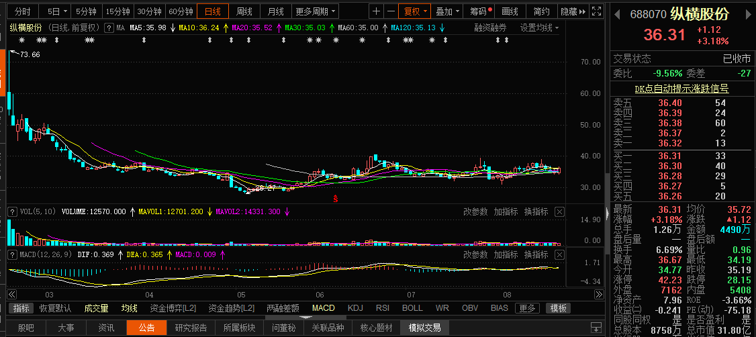Click the fullscreen expand icon
756x337 pixels.
[x=595, y=11]
